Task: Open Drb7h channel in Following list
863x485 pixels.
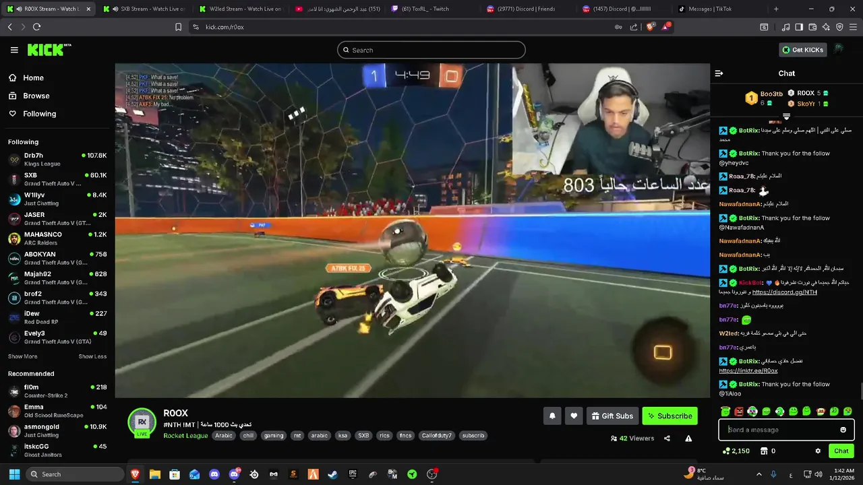Action: 57,160
